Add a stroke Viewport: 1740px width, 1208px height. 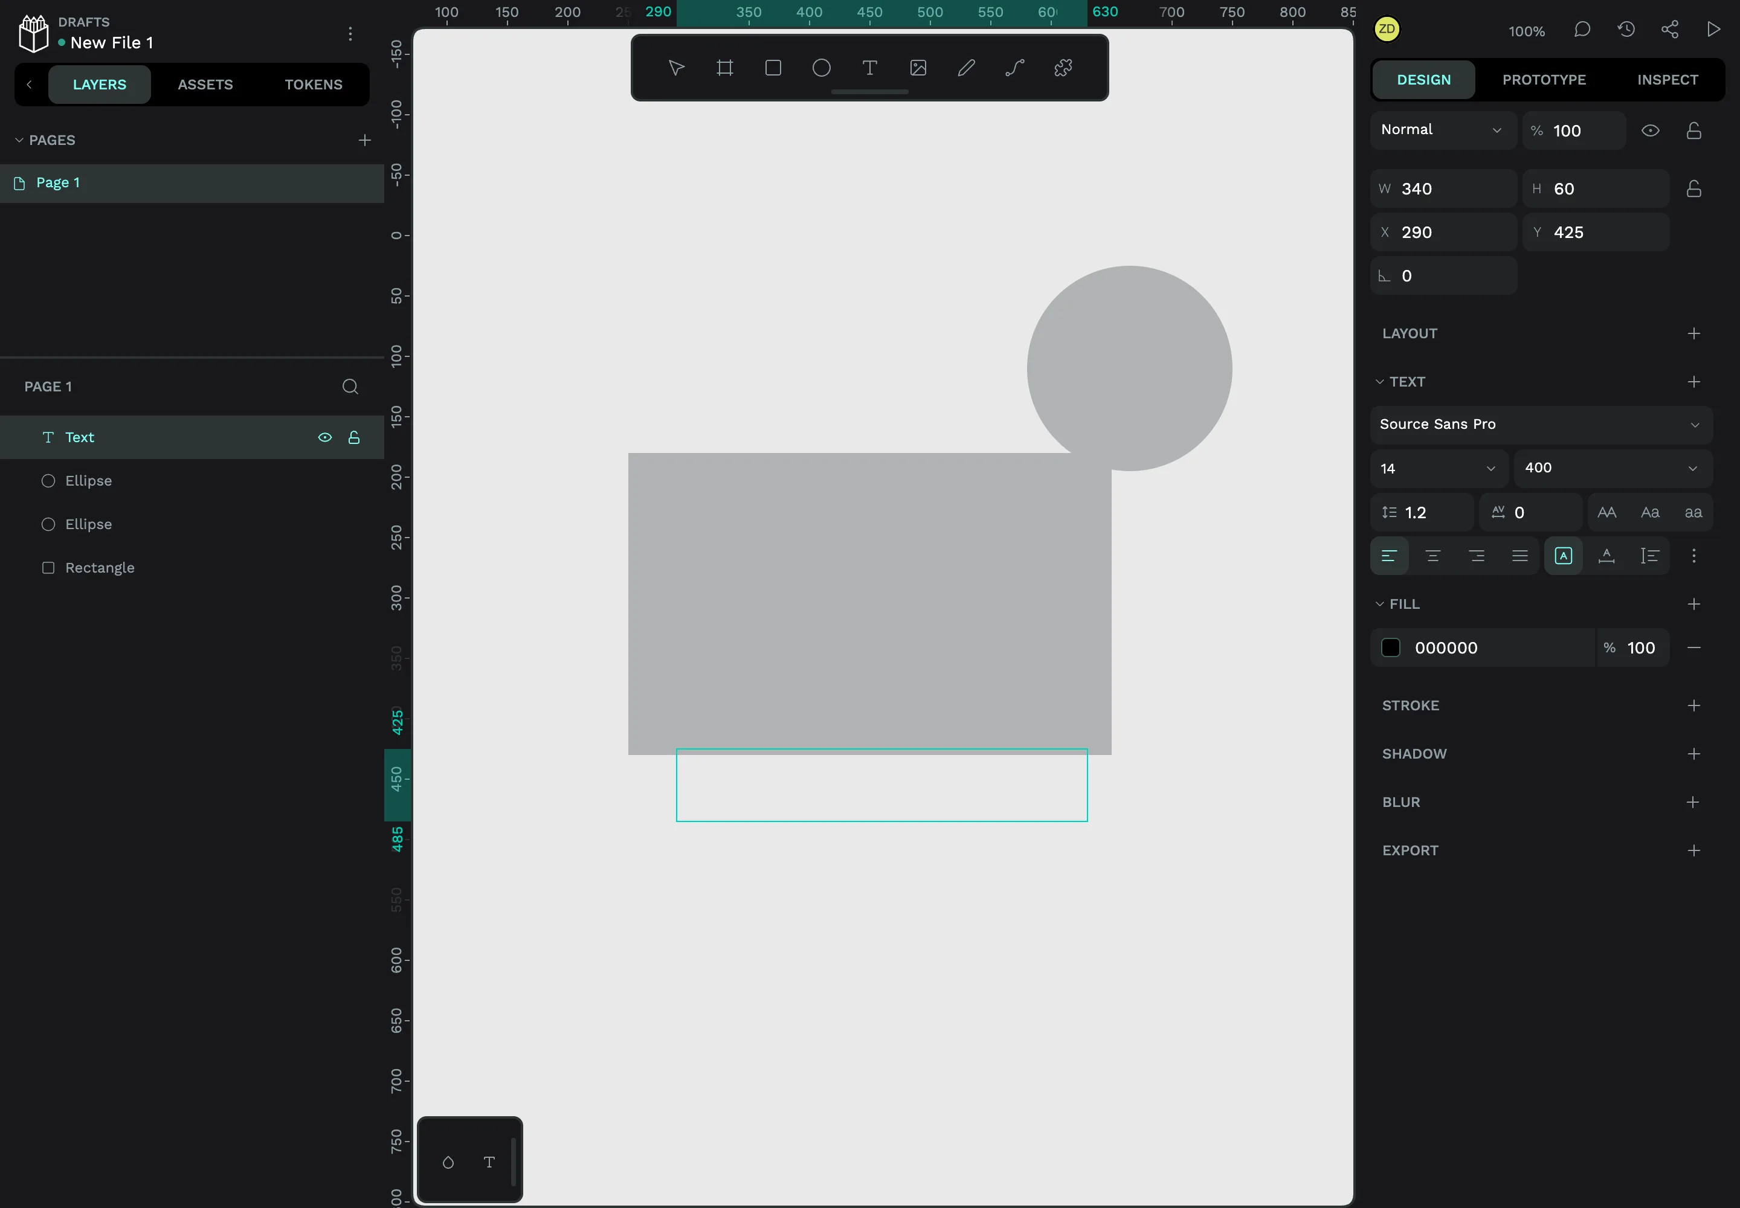coord(1694,705)
